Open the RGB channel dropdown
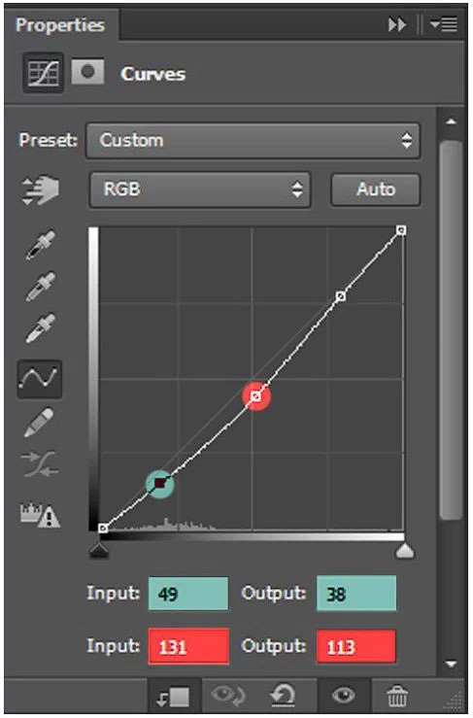Screen dimensions: 473x718 coord(200,189)
